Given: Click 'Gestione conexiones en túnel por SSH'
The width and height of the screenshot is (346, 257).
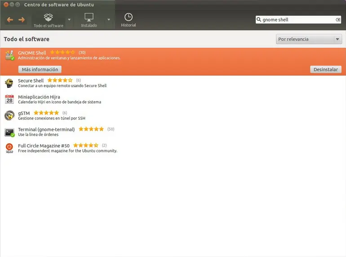Looking at the screenshot, I should (x=52, y=119).
